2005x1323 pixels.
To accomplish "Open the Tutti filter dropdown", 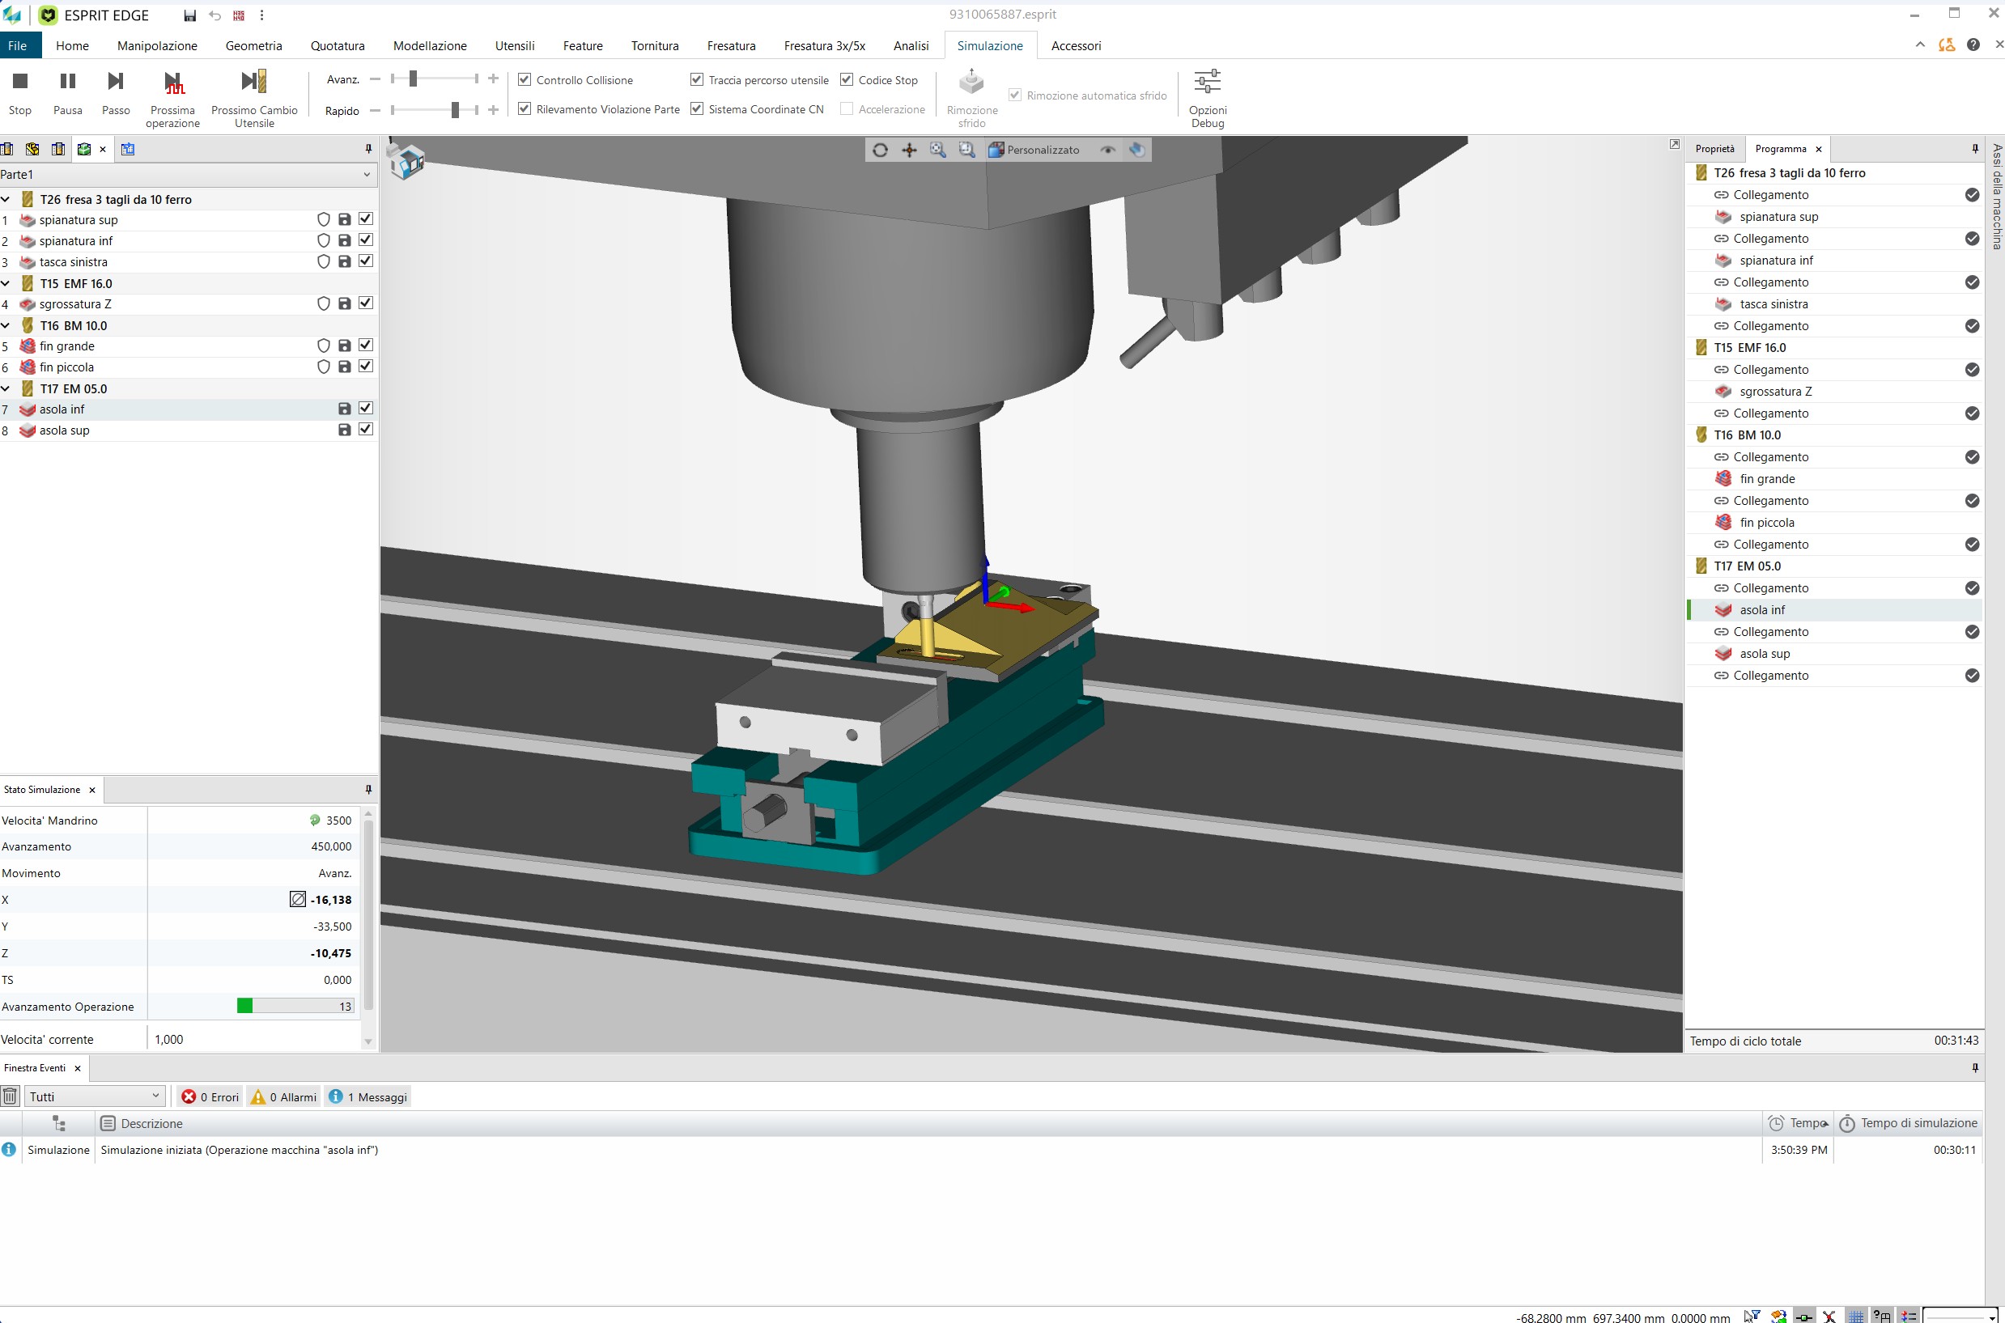I will pos(94,1096).
